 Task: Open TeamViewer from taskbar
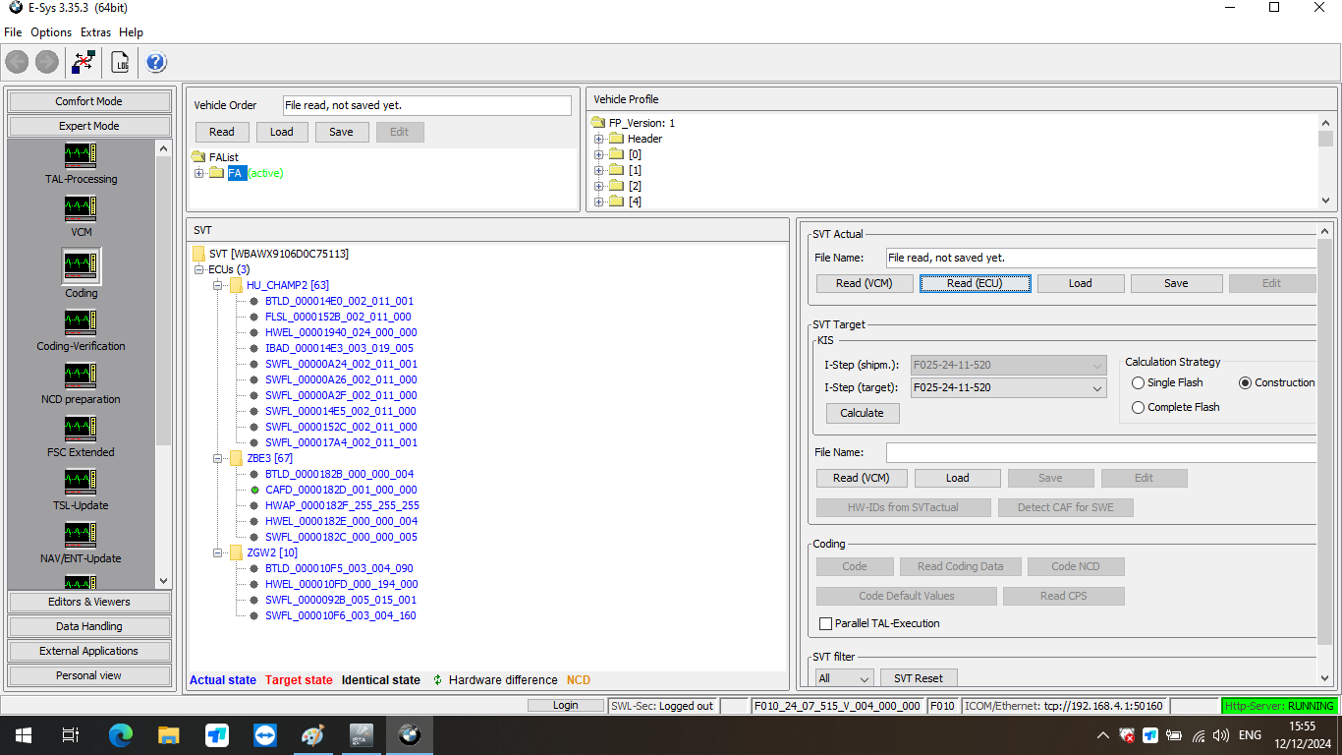pos(265,734)
